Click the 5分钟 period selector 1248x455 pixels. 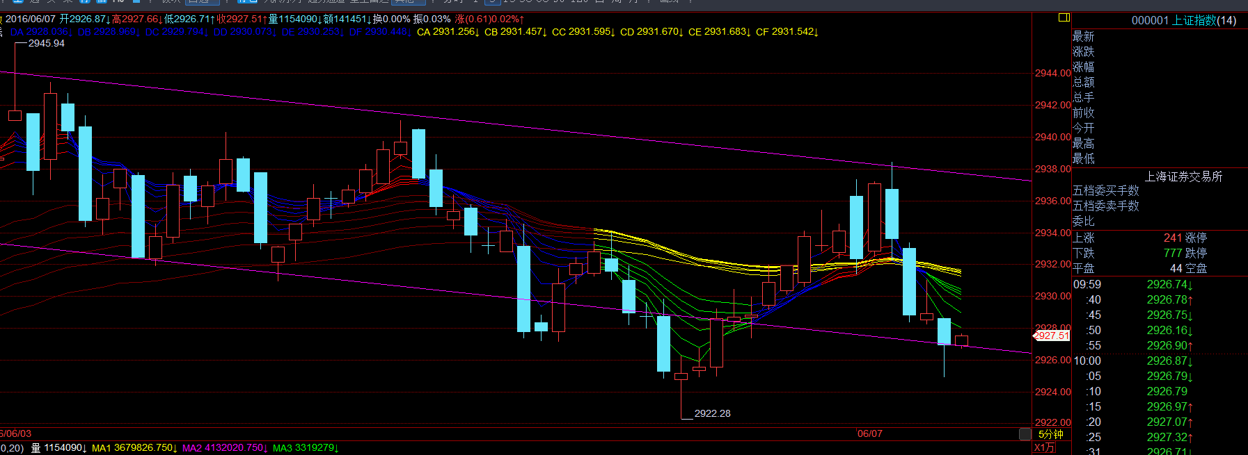pyautogui.click(x=1050, y=434)
